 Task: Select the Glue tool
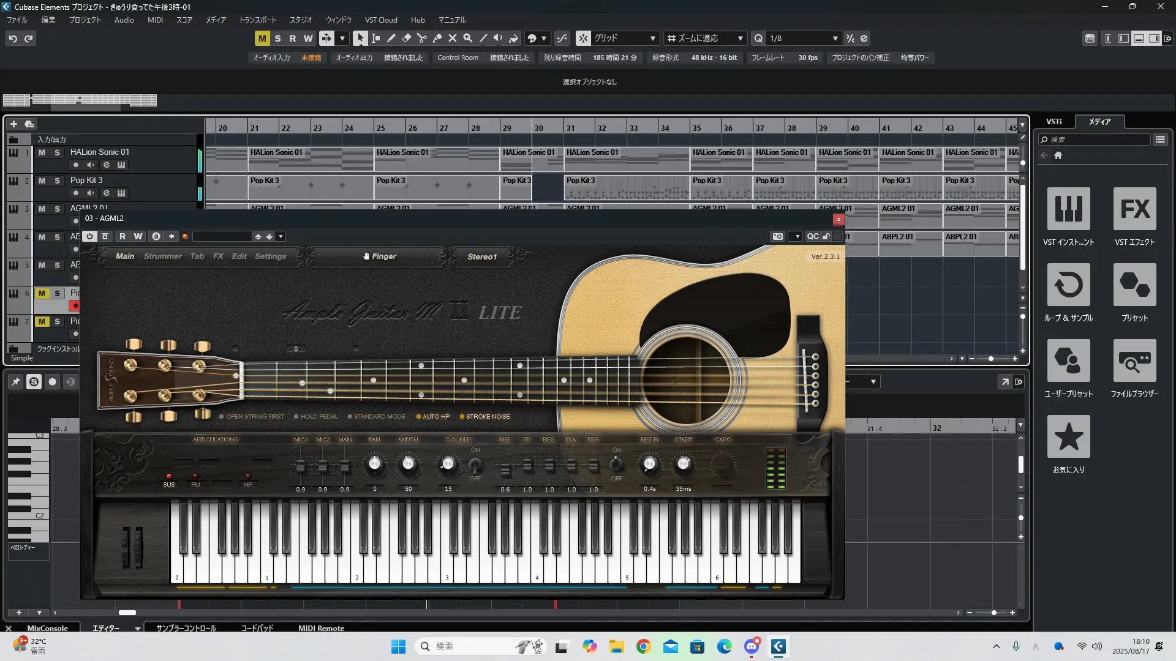[x=437, y=39]
